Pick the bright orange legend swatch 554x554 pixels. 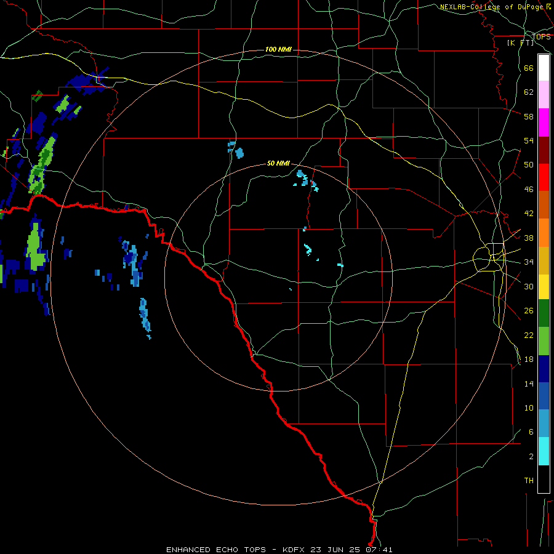[x=544, y=233]
